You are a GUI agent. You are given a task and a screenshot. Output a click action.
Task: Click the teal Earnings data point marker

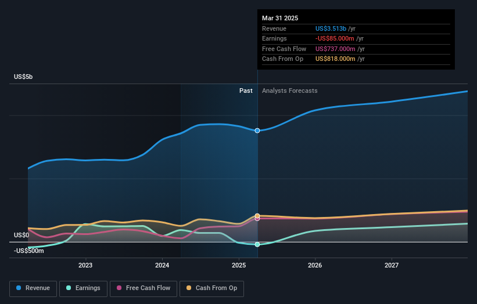(x=257, y=244)
